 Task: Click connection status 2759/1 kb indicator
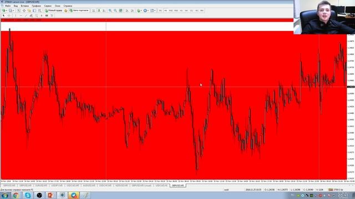[x=336, y=190]
